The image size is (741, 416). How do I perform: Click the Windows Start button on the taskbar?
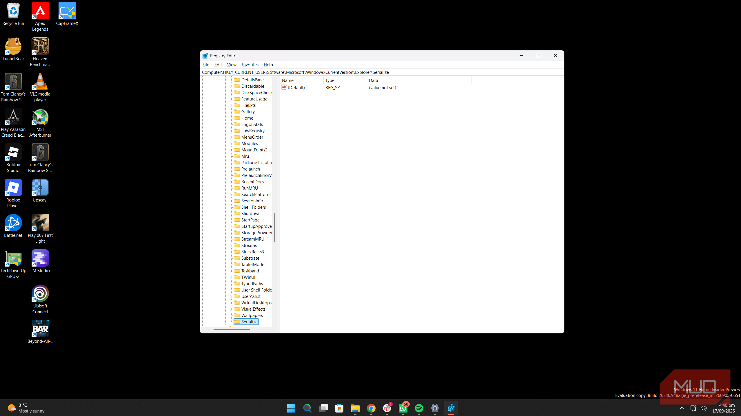291,408
